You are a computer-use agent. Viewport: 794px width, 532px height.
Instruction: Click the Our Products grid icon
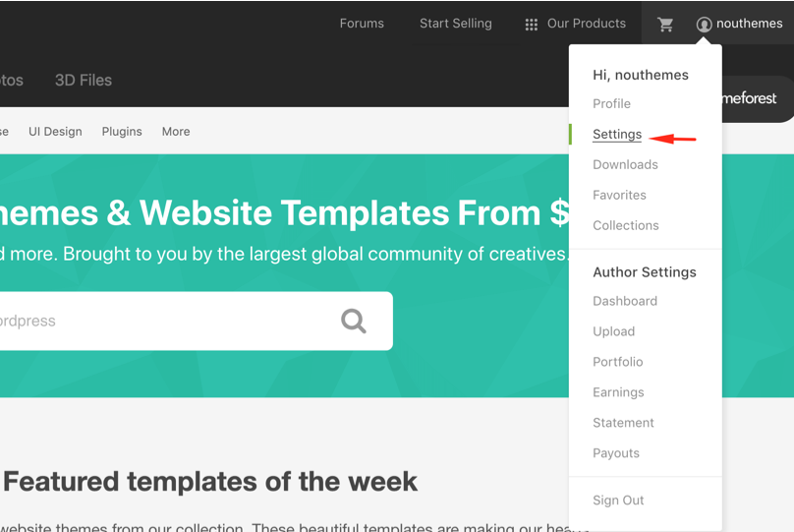(x=532, y=25)
